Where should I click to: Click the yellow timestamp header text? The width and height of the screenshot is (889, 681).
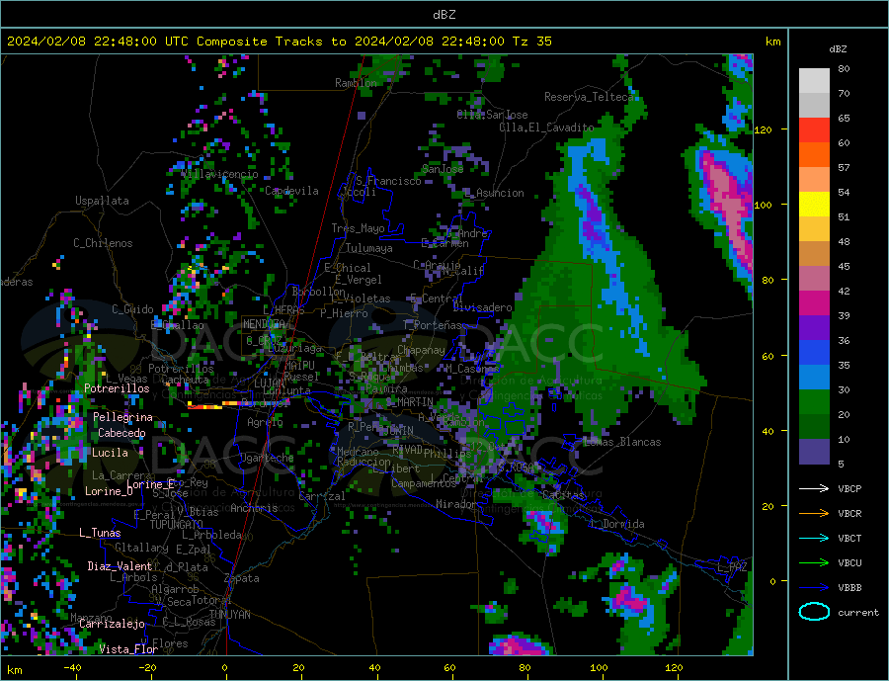click(x=279, y=42)
